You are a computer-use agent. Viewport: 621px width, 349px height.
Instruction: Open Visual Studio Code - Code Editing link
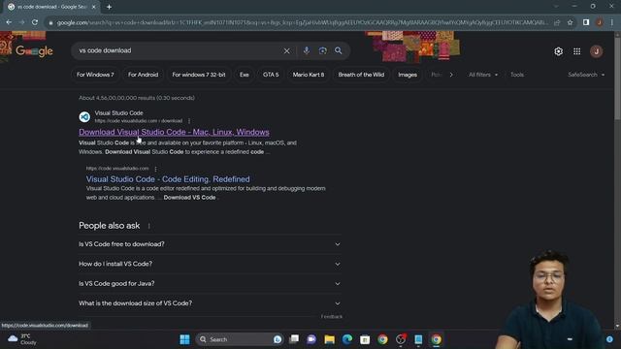click(x=168, y=179)
